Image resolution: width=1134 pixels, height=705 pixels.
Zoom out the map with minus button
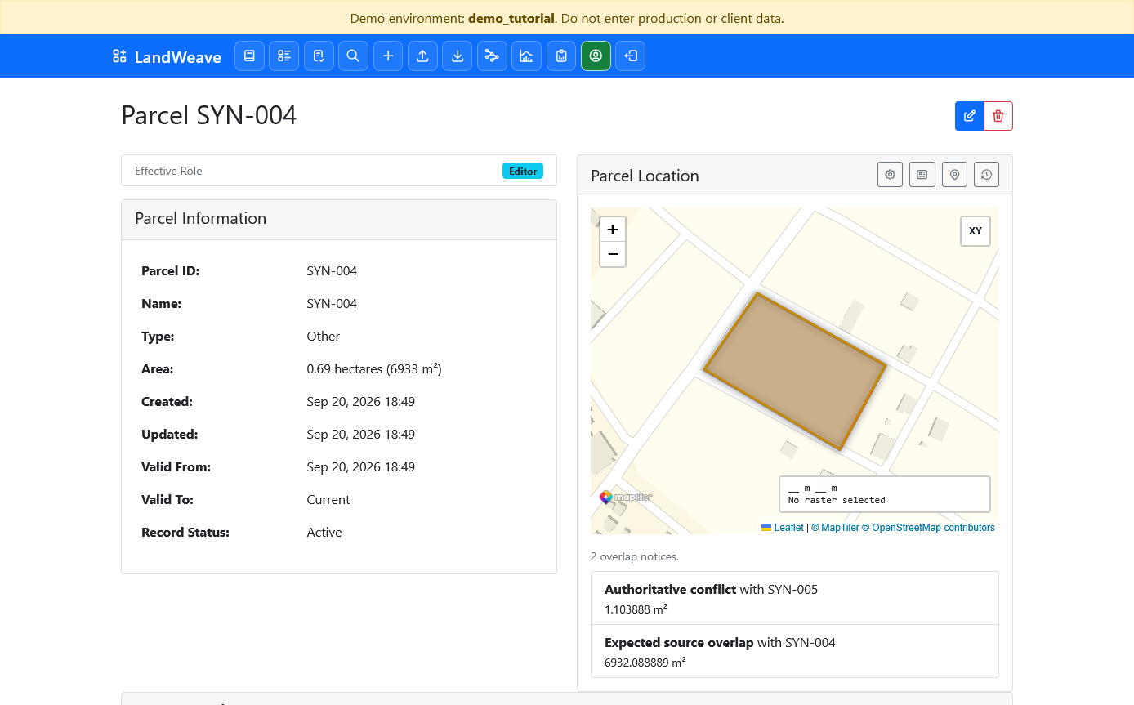click(613, 254)
